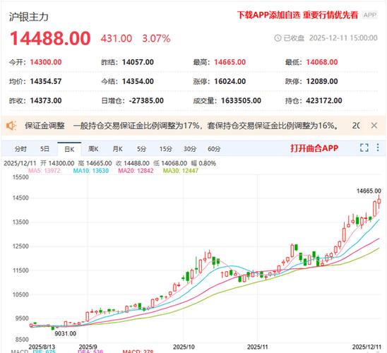
Task: Click the clock icon beside 已收盘
Action: click(x=278, y=37)
